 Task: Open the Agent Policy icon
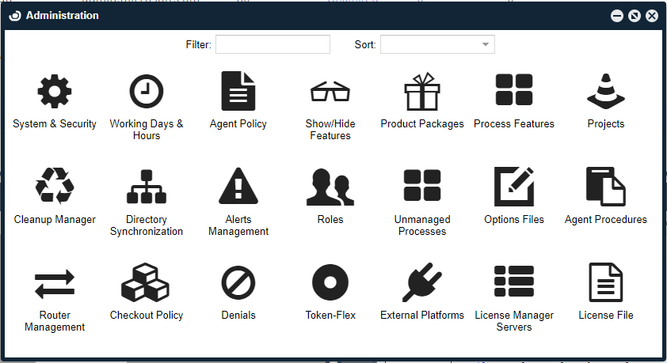pyautogui.click(x=238, y=92)
